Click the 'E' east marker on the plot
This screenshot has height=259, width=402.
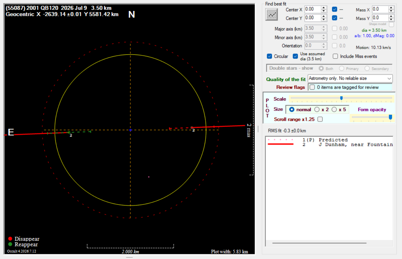click(x=11, y=132)
